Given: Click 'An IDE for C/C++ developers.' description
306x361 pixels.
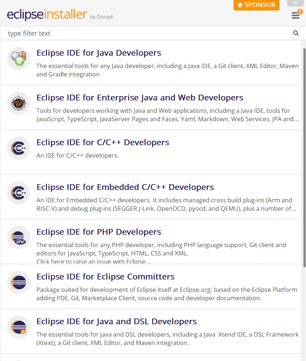Looking at the screenshot, I should pos(78,155).
